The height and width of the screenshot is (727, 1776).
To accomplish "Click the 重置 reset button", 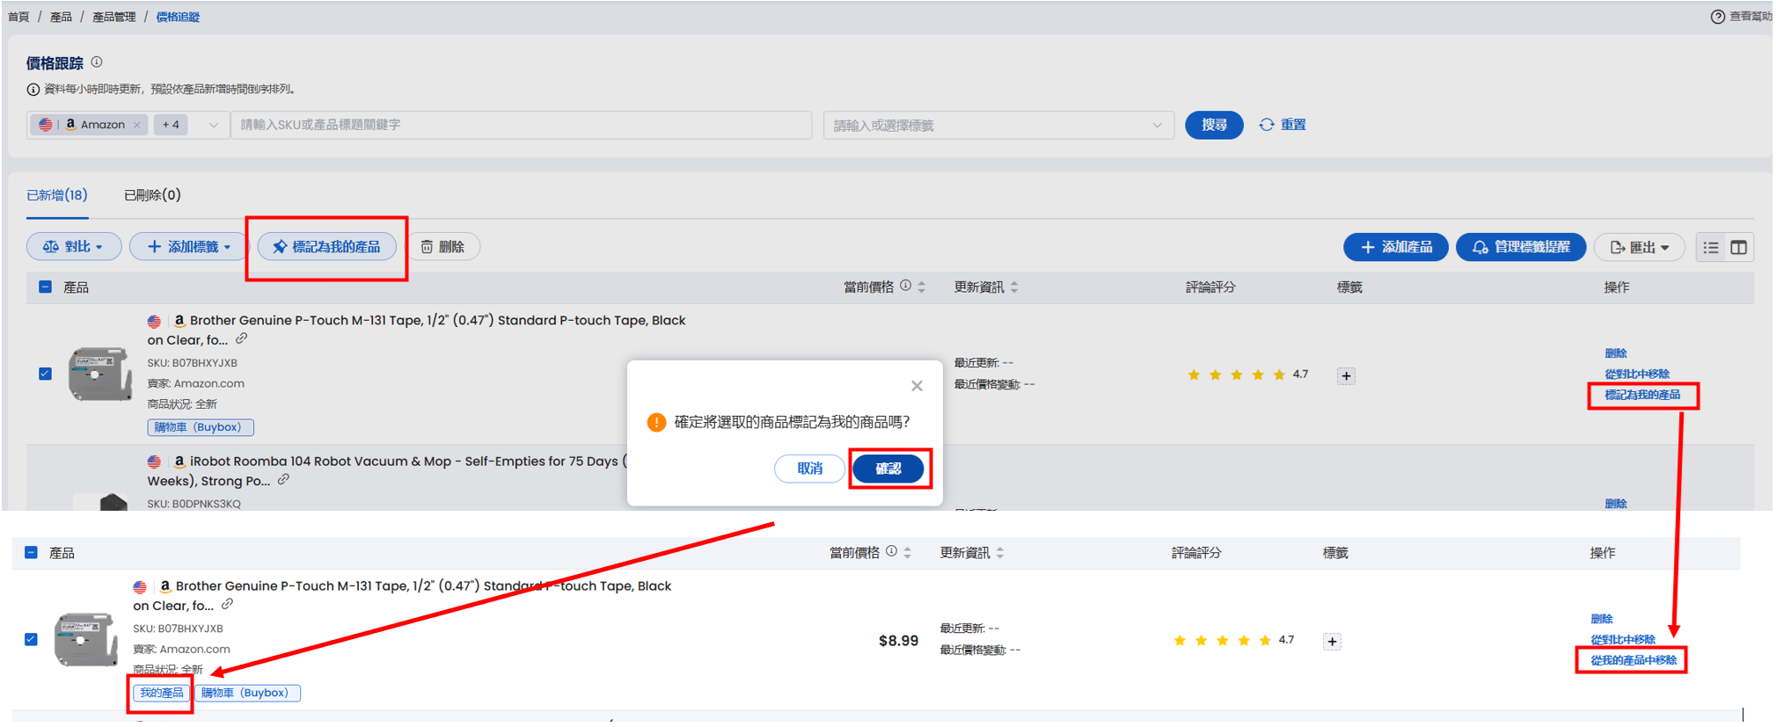I will (x=1283, y=125).
